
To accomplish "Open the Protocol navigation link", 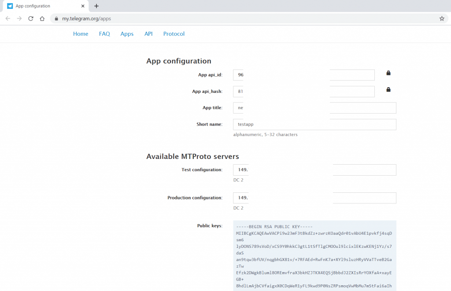I will (174, 33).
